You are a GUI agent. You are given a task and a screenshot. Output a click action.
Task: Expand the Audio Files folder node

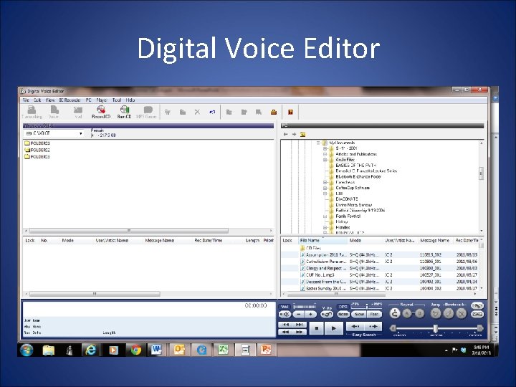tap(325, 160)
